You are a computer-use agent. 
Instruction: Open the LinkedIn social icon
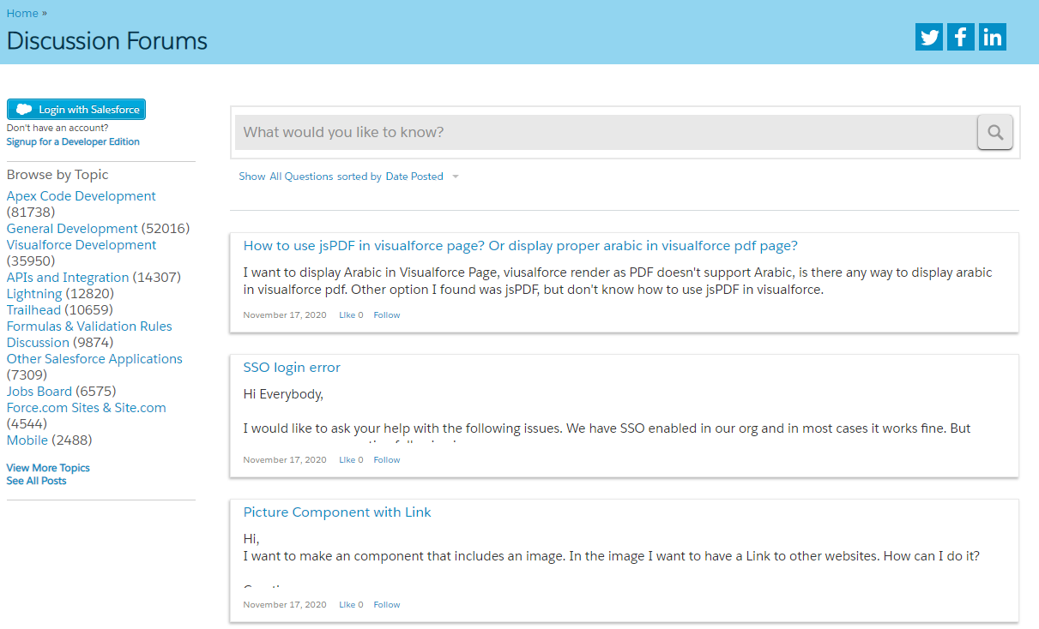coord(993,37)
